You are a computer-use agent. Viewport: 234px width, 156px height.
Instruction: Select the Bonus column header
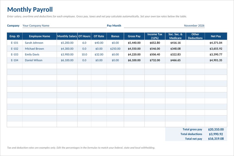115,36
